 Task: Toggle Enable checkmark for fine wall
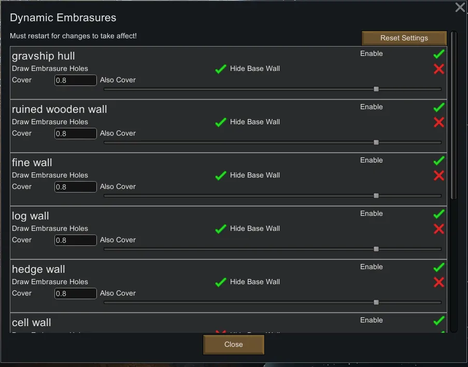pos(439,160)
